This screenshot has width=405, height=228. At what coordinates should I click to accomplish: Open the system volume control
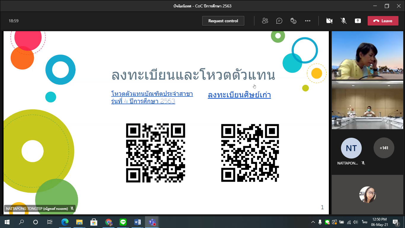click(x=355, y=222)
